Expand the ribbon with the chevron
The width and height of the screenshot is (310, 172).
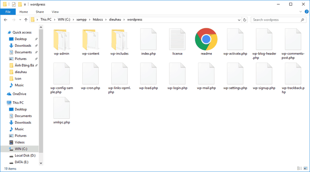point(301,12)
